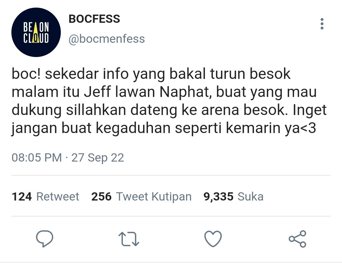Show the 256 Tweet Kutipan list

(x=141, y=196)
